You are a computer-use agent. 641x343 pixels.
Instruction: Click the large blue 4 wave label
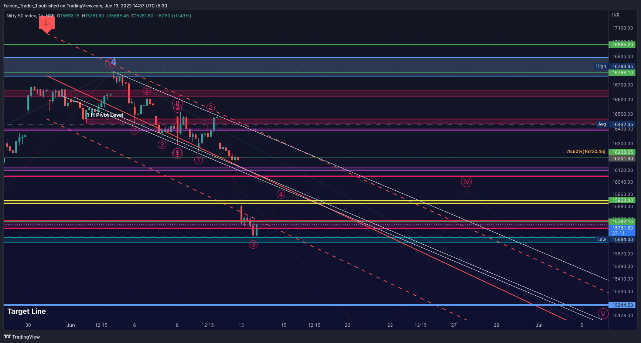click(x=113, y=62)
